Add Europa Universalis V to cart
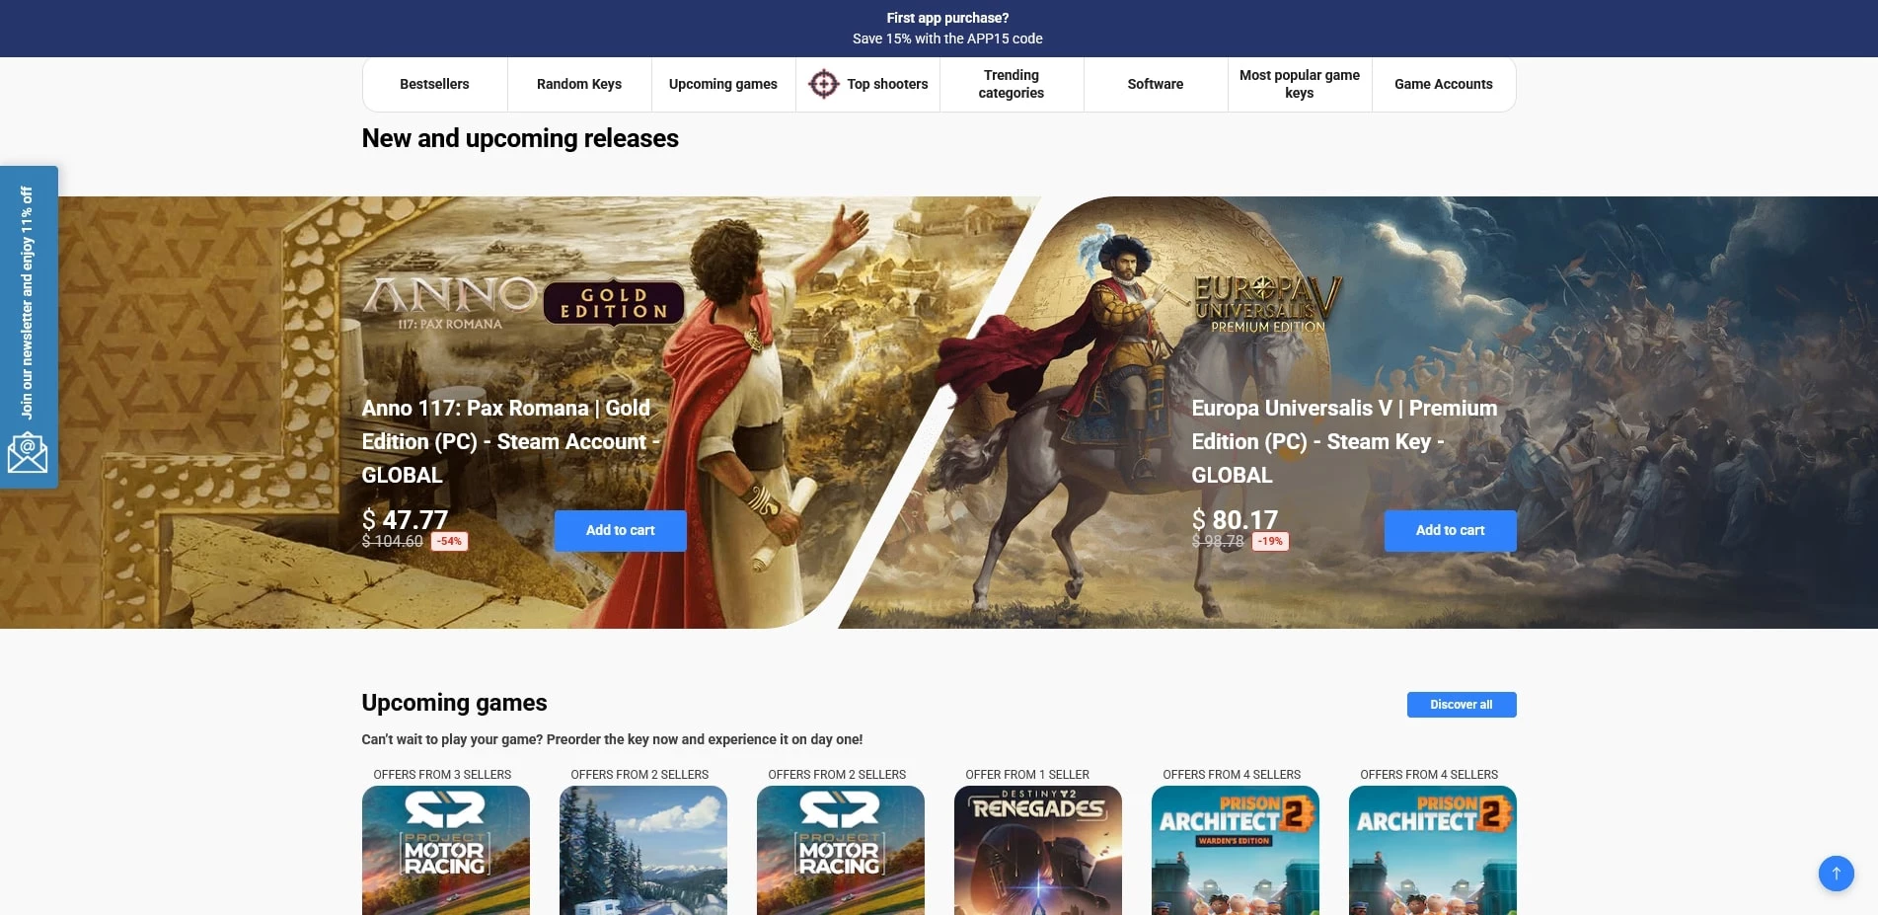 [x=1450, y=530]
